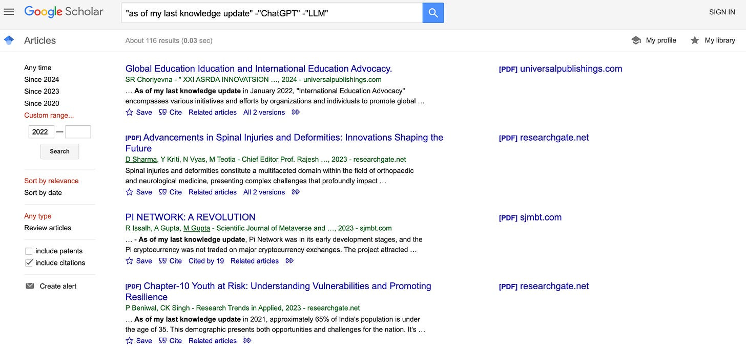Open Advancements in Spinal Injuries article title

(x=284, y=143)
